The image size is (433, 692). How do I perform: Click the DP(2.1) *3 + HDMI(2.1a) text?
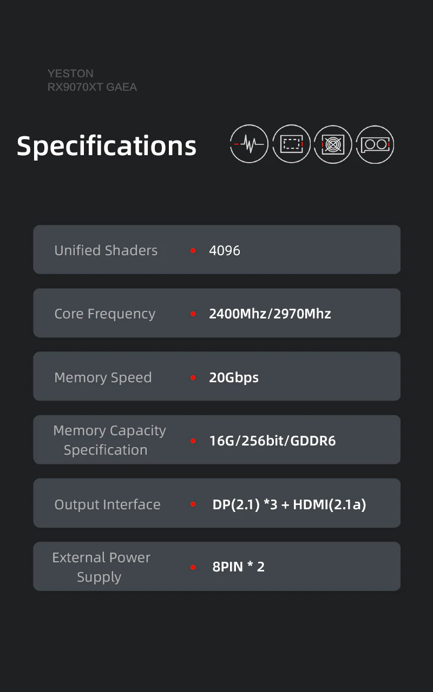289,504
